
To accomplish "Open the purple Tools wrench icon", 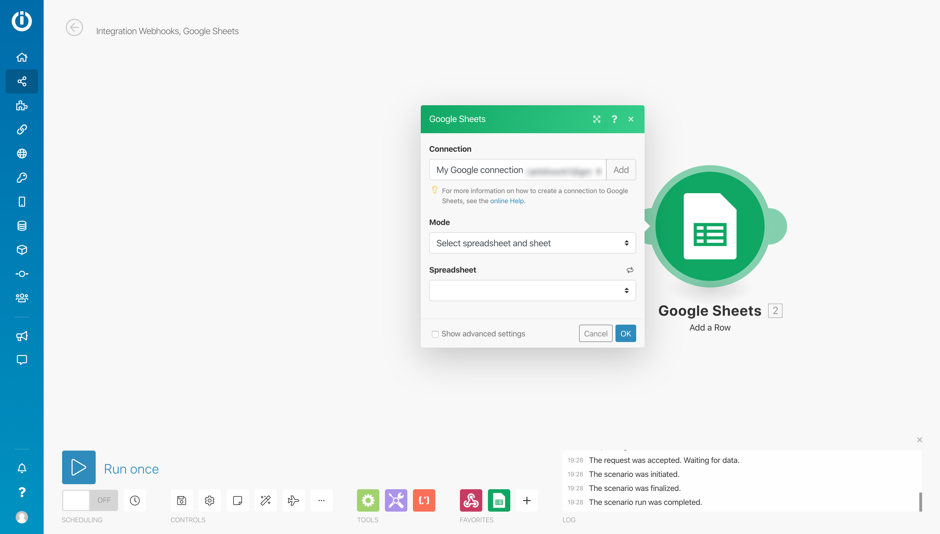I will tap(396, 500).
